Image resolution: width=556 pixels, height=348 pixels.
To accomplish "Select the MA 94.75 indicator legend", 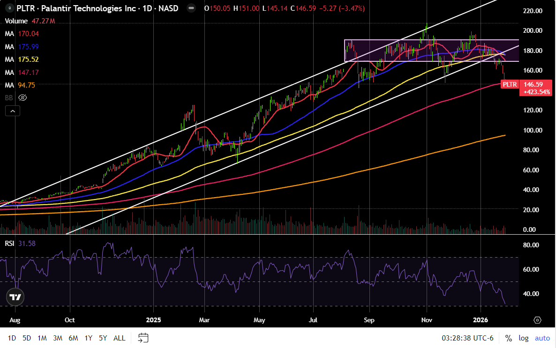I will (x=20, y=85).
